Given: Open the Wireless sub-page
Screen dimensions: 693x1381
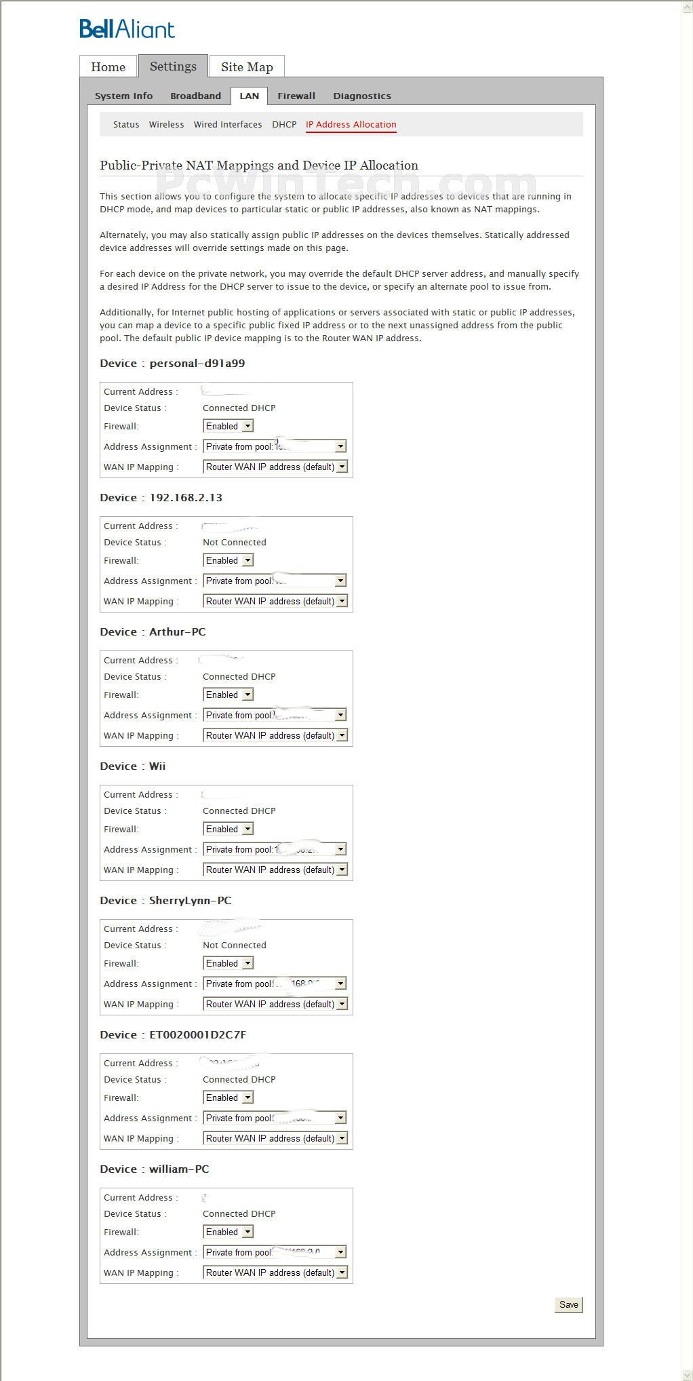Looking at the screenshot, I should [167, 124].
